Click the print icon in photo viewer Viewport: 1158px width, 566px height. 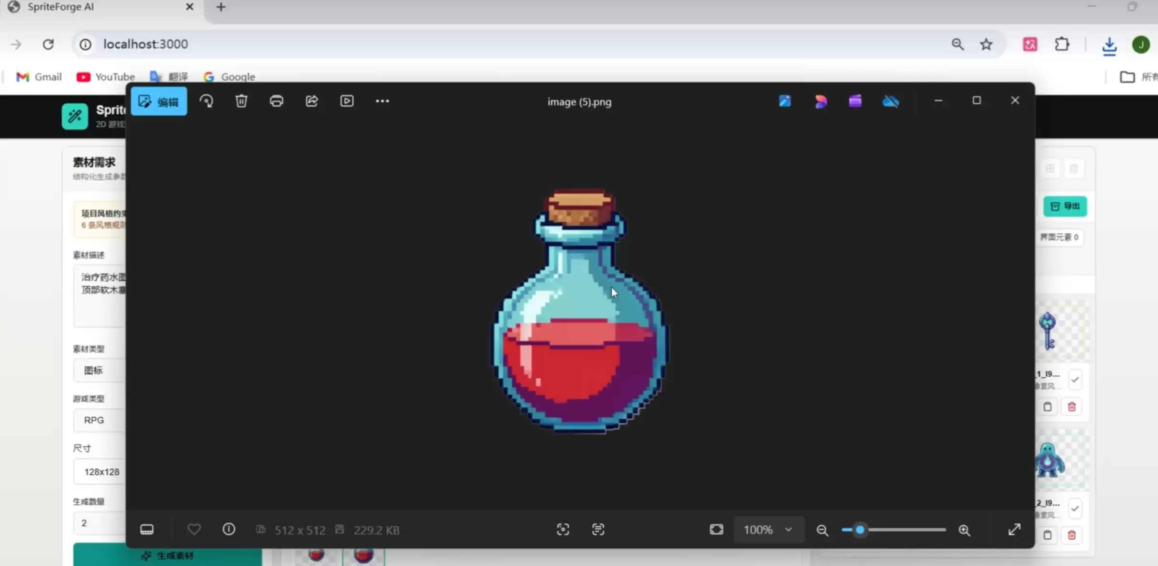point(276,101)
